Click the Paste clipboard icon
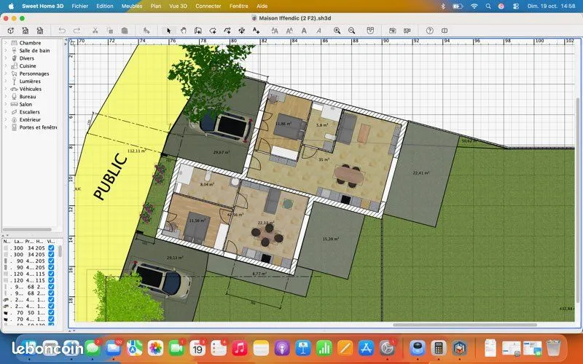Image resolution: width=583 pixels, height=364 pixels. click(125, 31)
